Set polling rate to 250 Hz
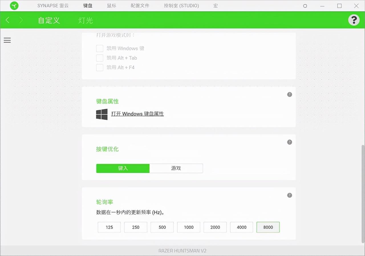Image resolution: width=365 pixels, height=256 pixels. click(x=136, y=227)
